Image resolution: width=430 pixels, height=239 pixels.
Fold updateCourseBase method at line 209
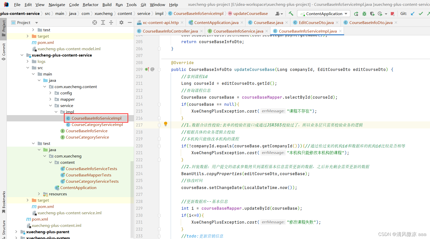[159, 69]
